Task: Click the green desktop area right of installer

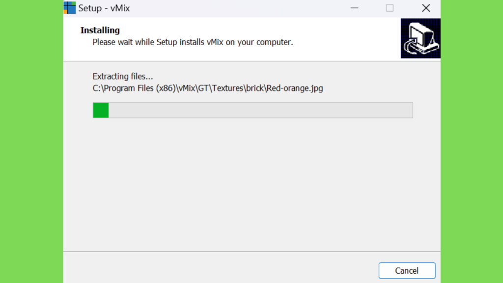Action: tap(472, 141)
